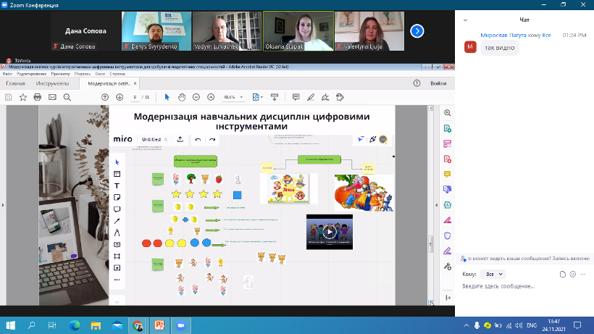This screenshot has width=594, height=334.
Task: Open the add comment tool in toolbar
Action: point(296,96)
